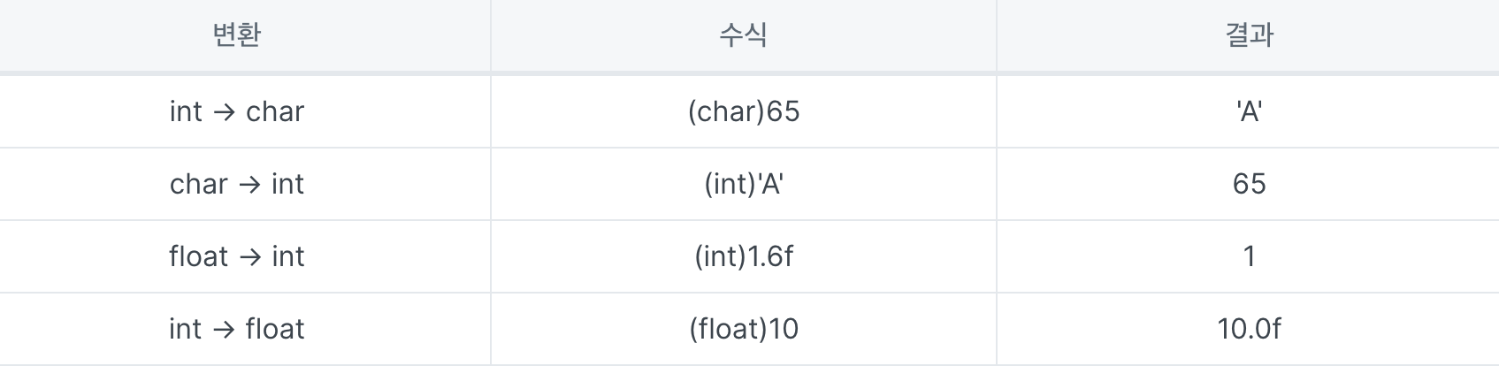Select the 'int → float' cell
The image size is (1499, 366).
pyautogui.click(x=245, y=329)
